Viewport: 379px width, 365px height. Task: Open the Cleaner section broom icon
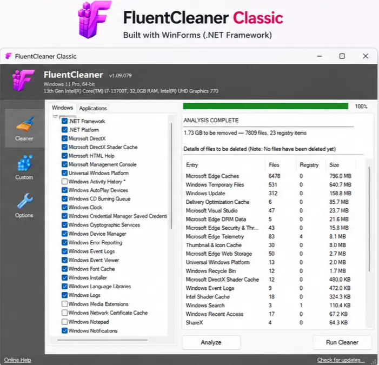pos(24,124)
